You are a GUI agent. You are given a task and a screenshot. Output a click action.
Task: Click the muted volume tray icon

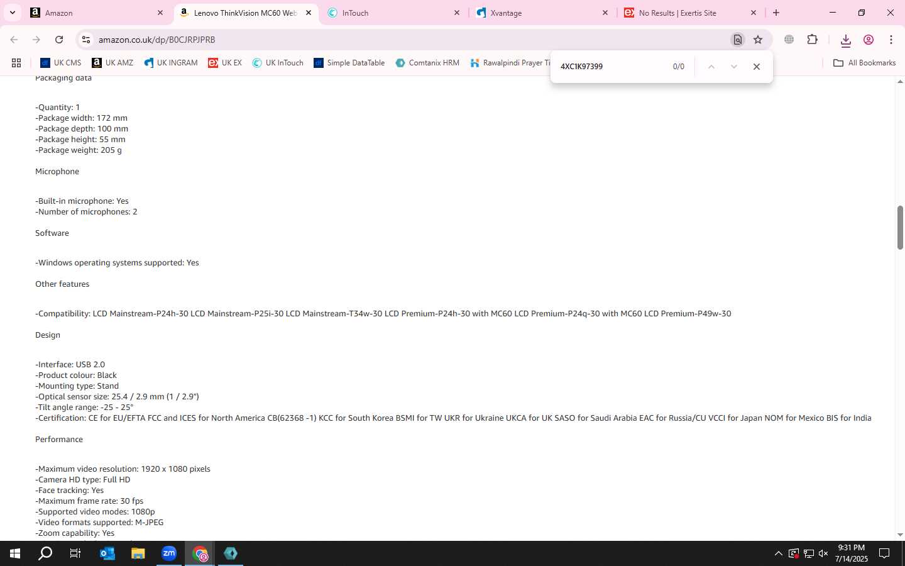point(823,553)
